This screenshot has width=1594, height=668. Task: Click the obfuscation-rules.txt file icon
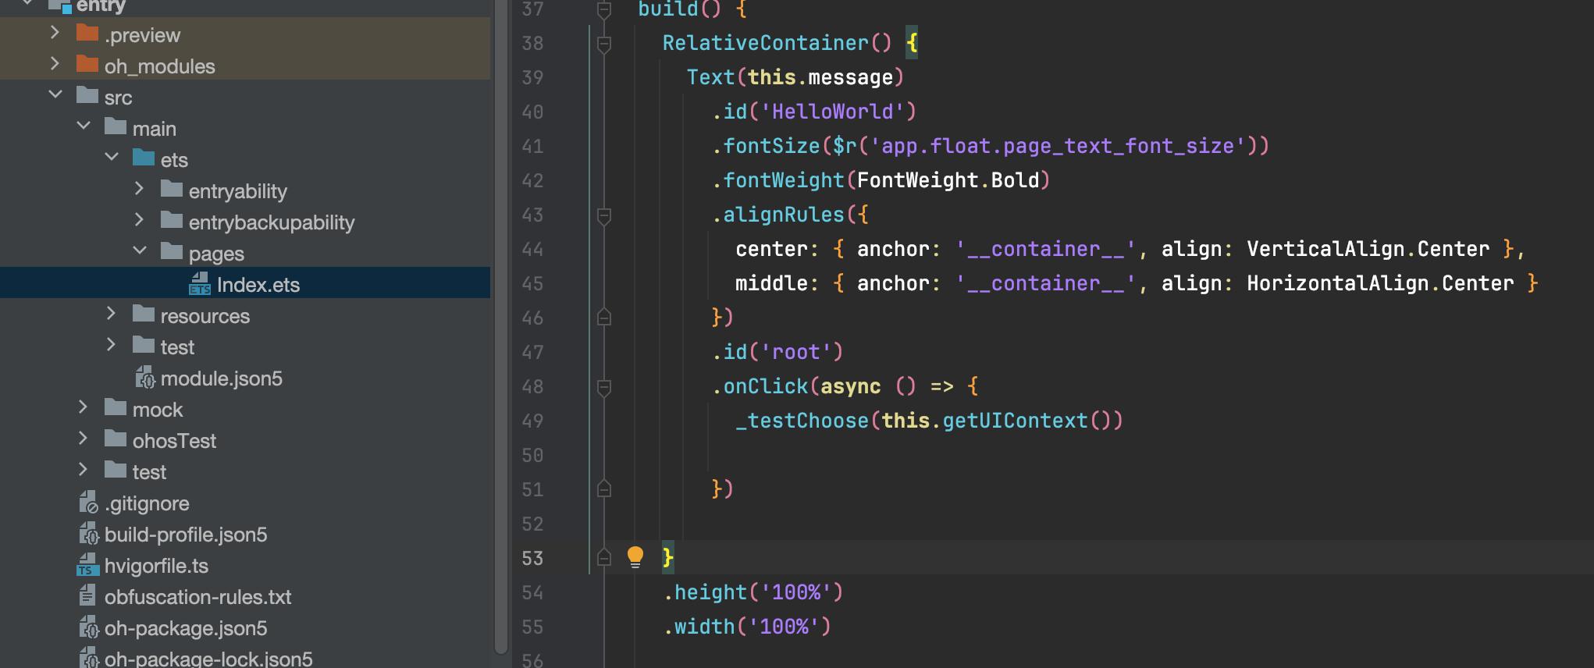[x=87, y=596]
